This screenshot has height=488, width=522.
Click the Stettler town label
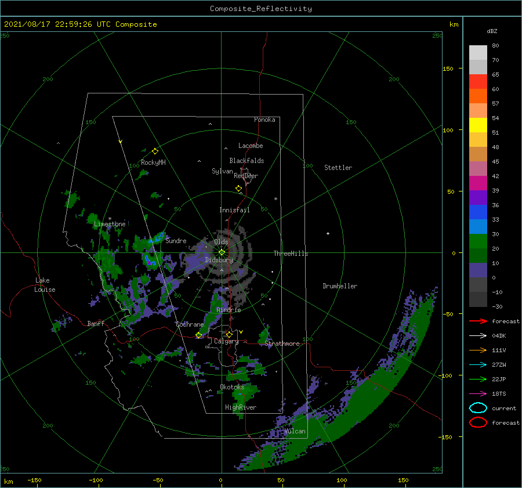338,168
